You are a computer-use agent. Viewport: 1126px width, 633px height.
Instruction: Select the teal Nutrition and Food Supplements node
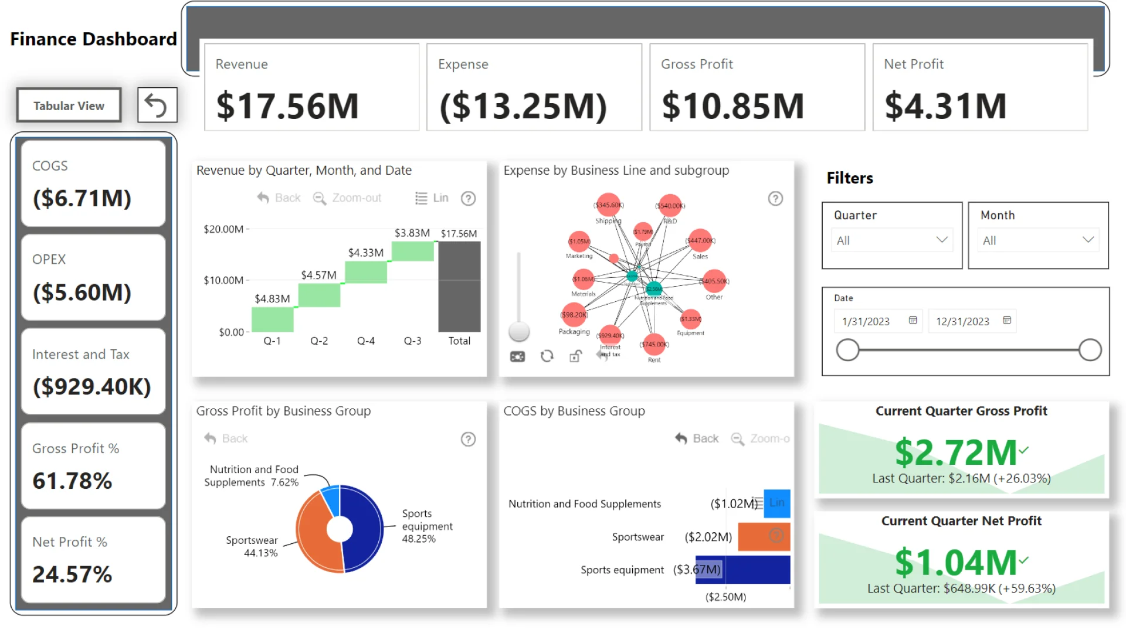(x=654, y=288)
